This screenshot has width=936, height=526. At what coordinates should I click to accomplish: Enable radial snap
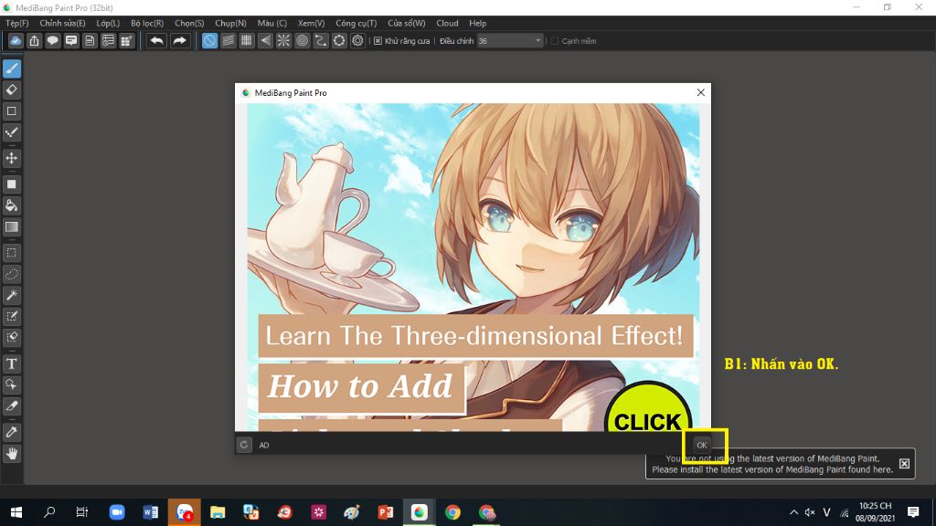pos(283,40)
